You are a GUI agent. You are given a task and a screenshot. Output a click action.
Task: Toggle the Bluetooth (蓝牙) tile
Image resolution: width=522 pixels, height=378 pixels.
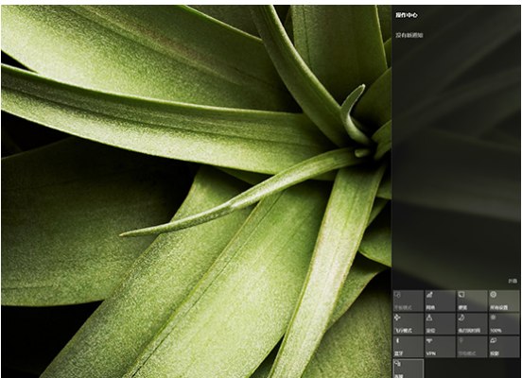click(x=409, y=347)
